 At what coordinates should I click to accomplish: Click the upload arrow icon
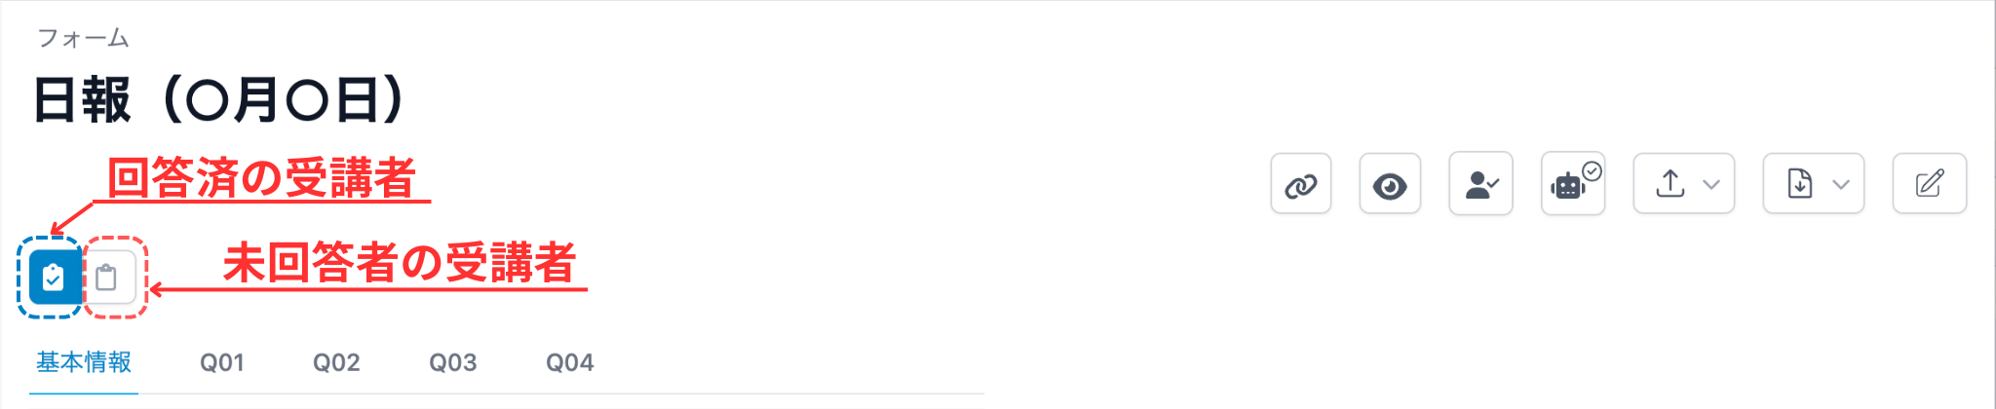1670,183
